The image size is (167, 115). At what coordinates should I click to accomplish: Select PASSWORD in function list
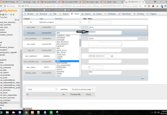(67, 67)
